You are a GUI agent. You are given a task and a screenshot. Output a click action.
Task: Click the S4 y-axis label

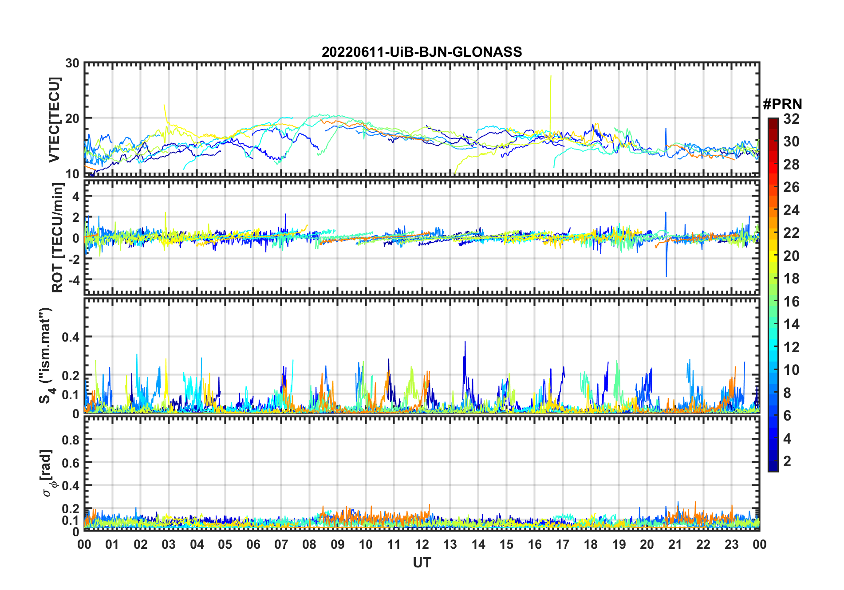(46, 355)
